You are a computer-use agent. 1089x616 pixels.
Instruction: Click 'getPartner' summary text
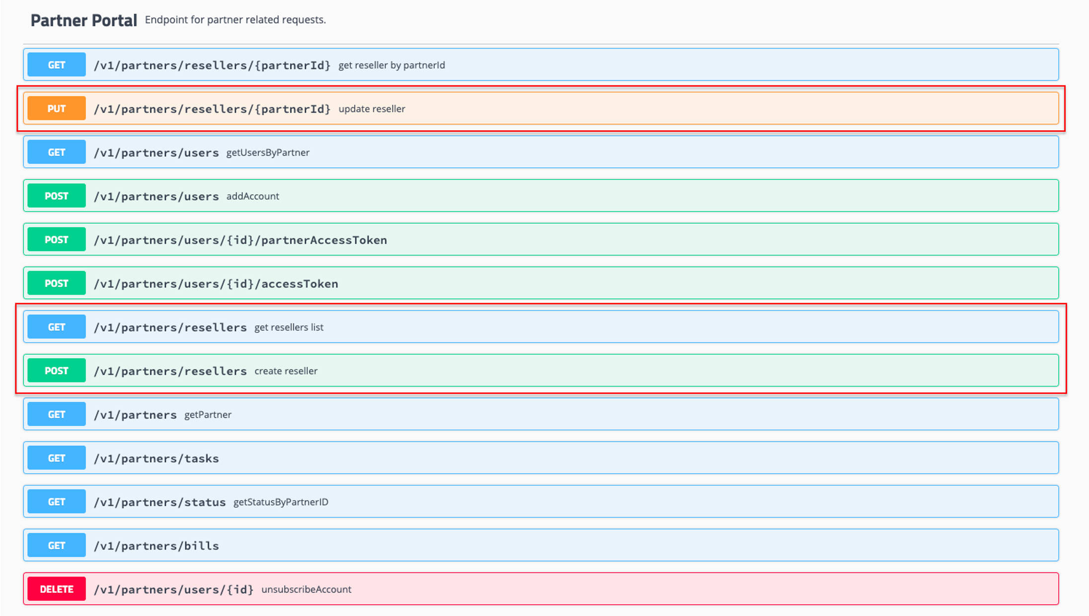208,415
